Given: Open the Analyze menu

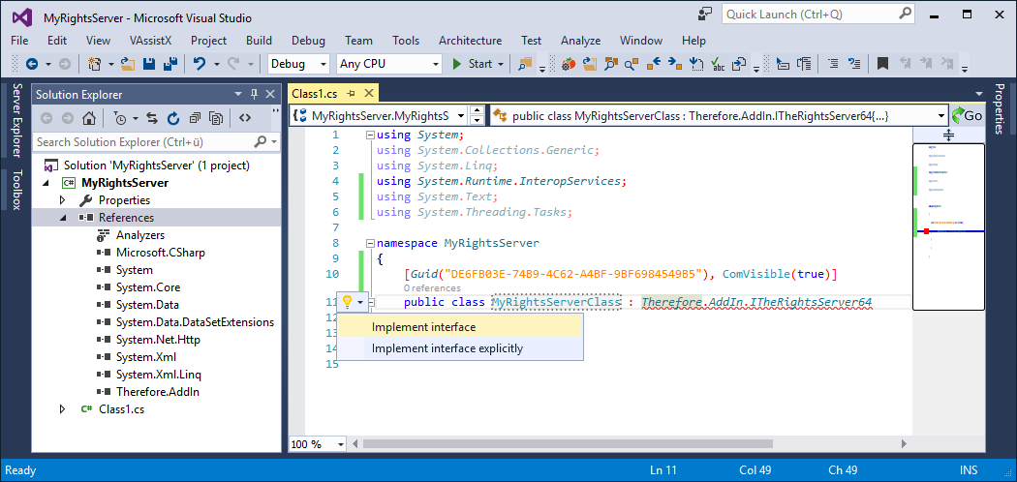Looking at the screenshot, I should (580, 41).
